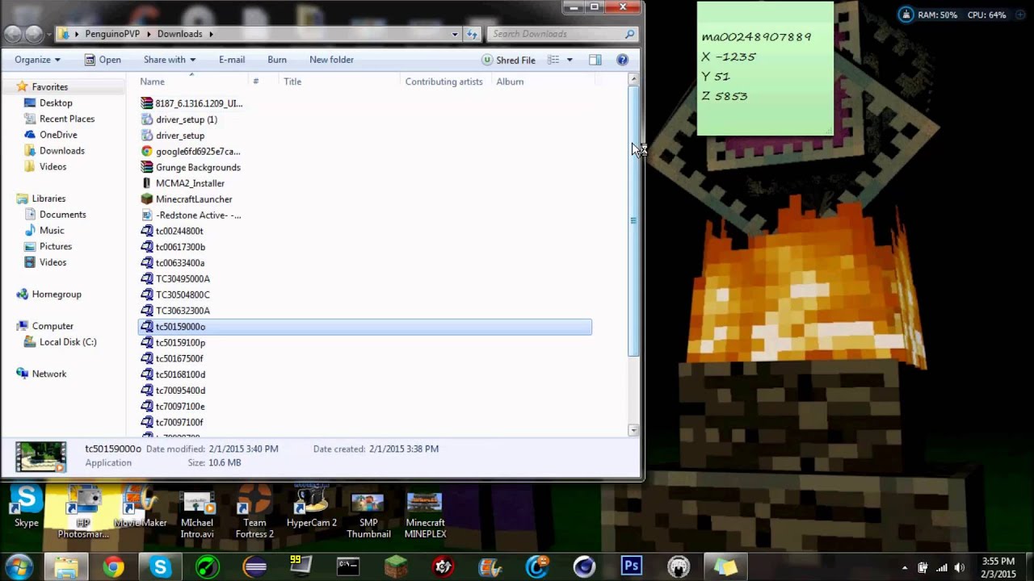Viewport: 1034px width, 581px height.
Task: Open the Eclipse taskbar icon
Action: (254, 567)
